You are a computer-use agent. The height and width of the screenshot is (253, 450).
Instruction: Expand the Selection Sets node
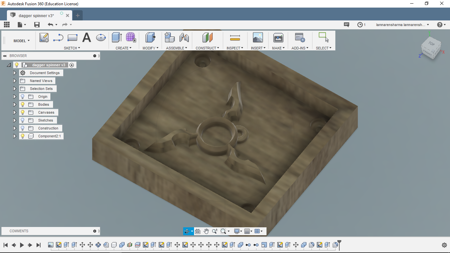pyautogui.click(x=14, y=89)
